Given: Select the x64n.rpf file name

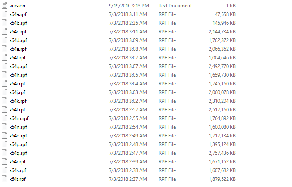Looking at the screenshot, I should [x=18, y=127].
